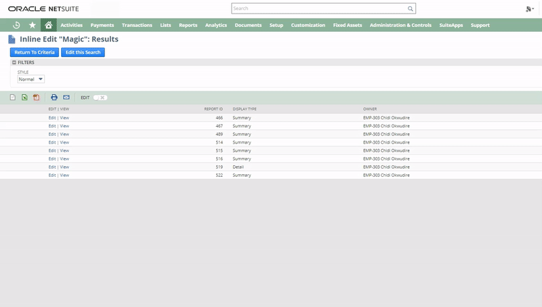Open the SuiteApps menu
This screenshot has height=307, width=542.
[451, 25]
